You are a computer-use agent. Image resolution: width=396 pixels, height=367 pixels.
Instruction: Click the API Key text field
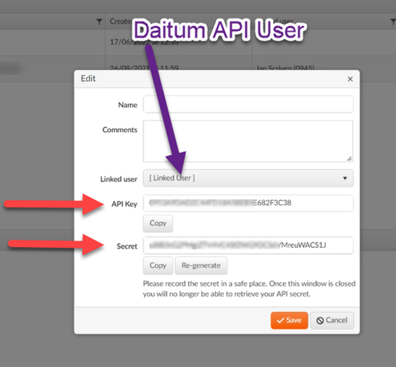248,203
